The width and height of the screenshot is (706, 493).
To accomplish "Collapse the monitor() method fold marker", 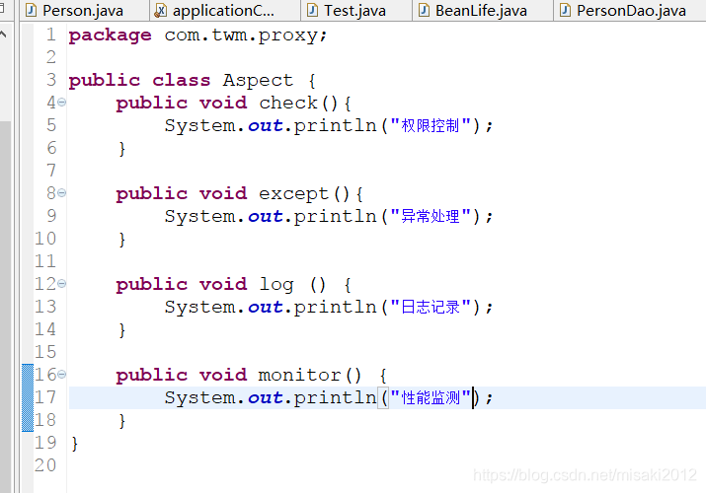I will click(x=61, y=374).
